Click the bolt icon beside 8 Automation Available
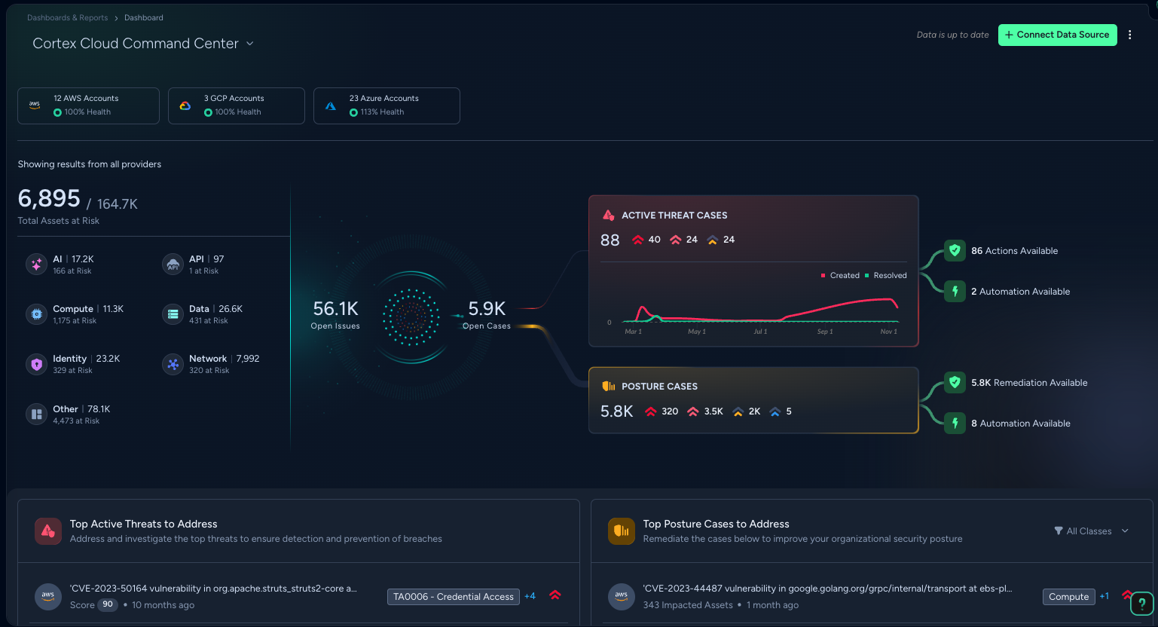This screenshot has width=1158, height=627. click(x=955, y=423)
